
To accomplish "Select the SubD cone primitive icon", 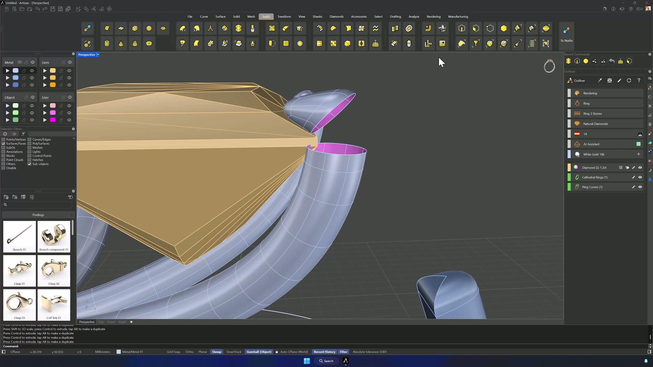I will pyautogui.click(x=121, y=43).
